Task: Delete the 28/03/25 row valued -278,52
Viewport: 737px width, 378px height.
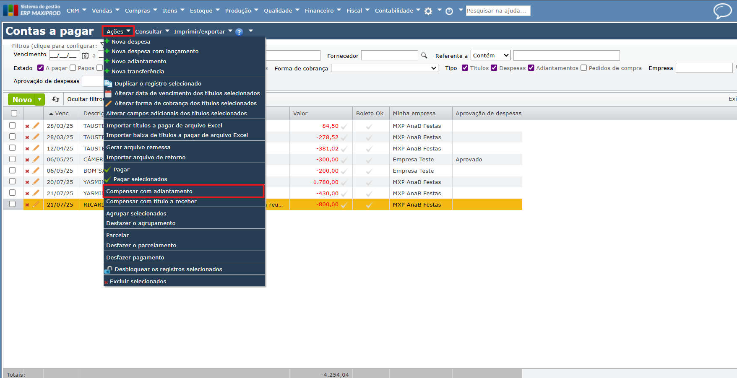Action: coord(27,137)
